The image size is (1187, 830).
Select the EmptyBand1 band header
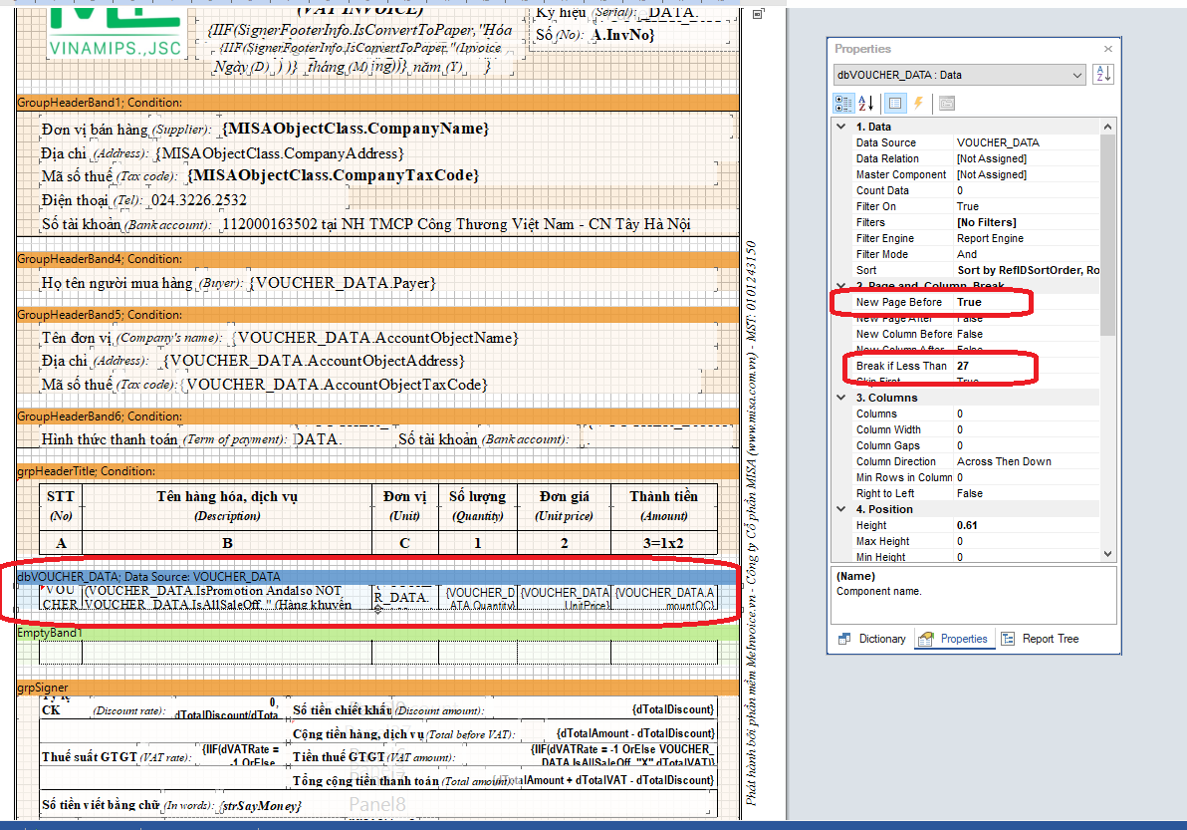point(377,633)
